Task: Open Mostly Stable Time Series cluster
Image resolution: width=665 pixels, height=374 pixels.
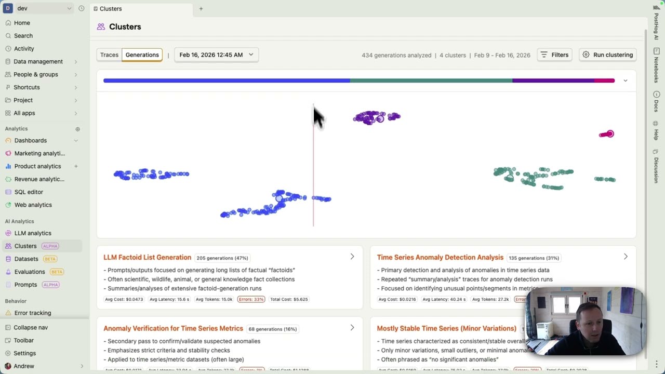Action: pos(446,329)
